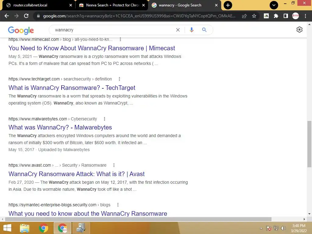Open more options for Mimecast result
Screen dimensions: 312x234
pyautogui.click(x=120, y=39)
